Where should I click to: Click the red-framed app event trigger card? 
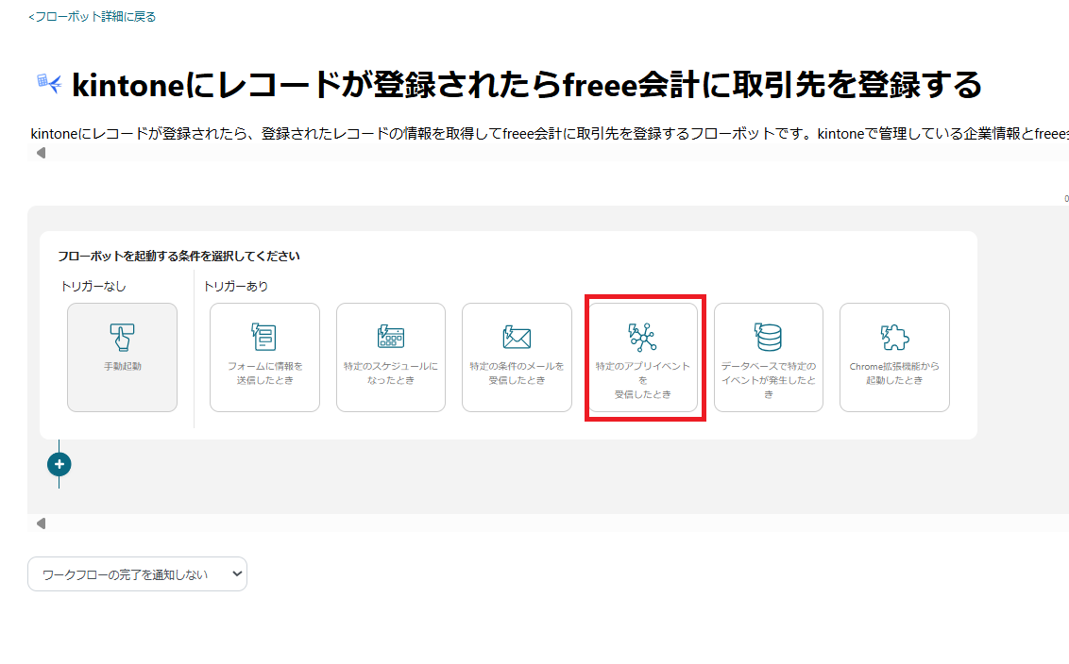pos(643,357)
